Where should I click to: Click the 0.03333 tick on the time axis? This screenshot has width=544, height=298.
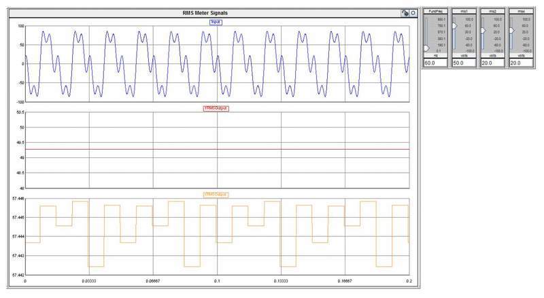tap(89, 280)
